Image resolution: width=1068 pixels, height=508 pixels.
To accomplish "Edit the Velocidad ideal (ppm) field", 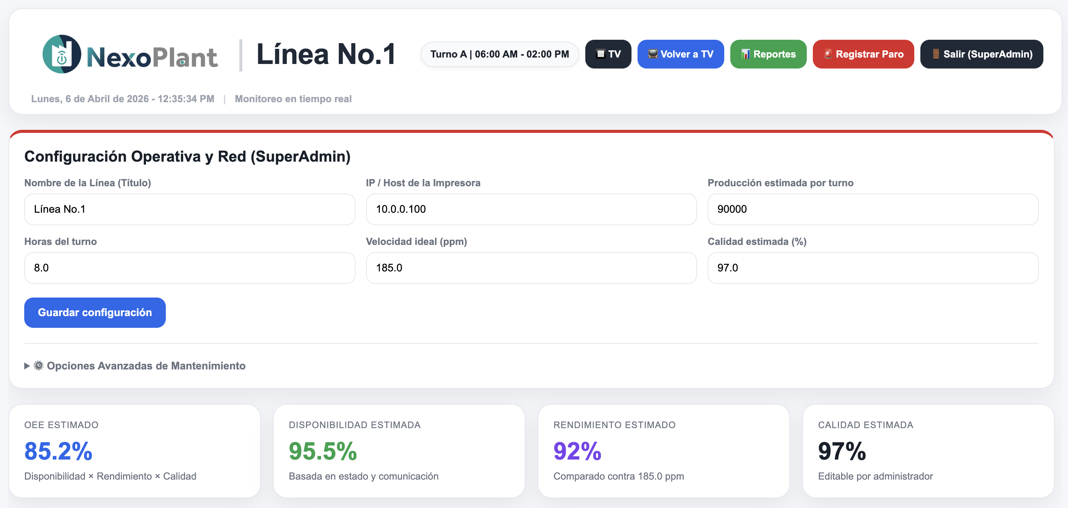I will pos(531,268).
